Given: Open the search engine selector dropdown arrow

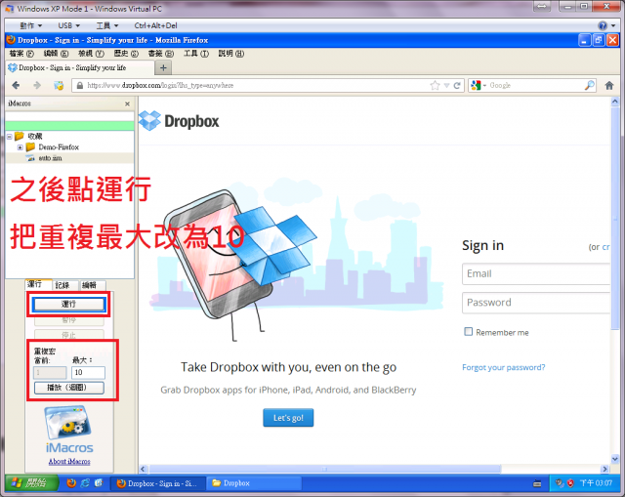Looking at the screenshot, I should [x=484, y=85].
